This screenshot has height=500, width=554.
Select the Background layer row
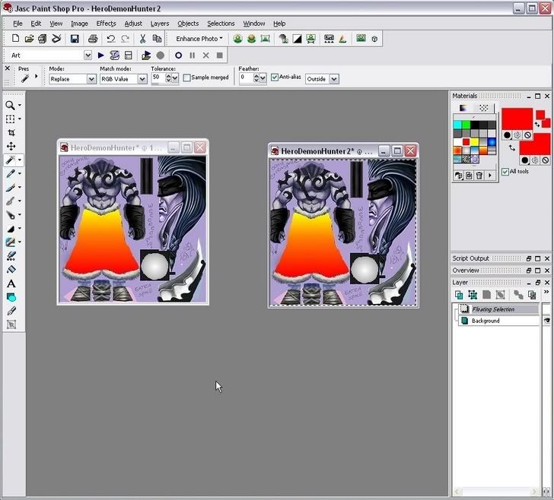(x=498, y=321)
